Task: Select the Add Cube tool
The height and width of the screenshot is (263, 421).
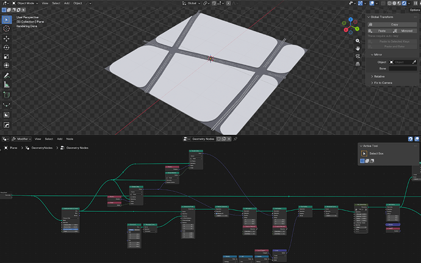Action: 7,95
